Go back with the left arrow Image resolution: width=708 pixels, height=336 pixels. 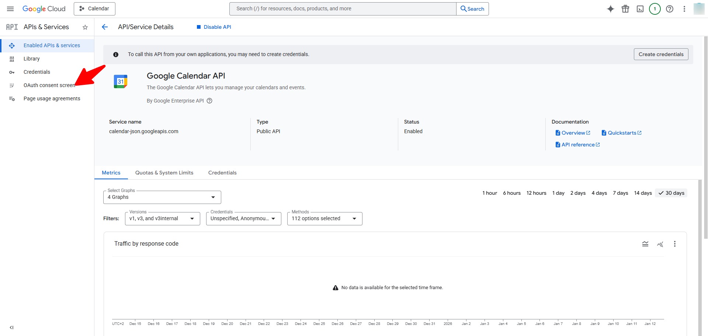pos(105,27)
